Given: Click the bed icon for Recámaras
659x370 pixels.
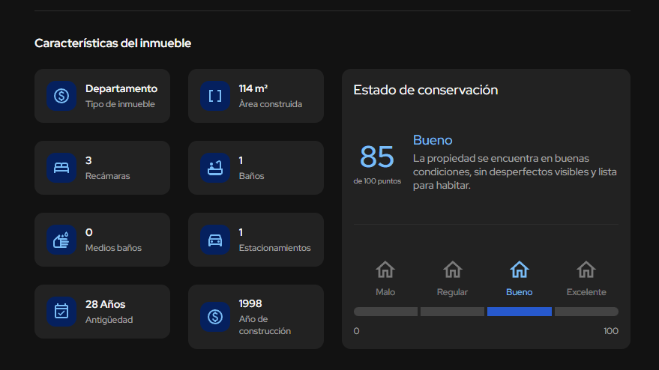Looking at the screenshot, I should coord(61,168).
